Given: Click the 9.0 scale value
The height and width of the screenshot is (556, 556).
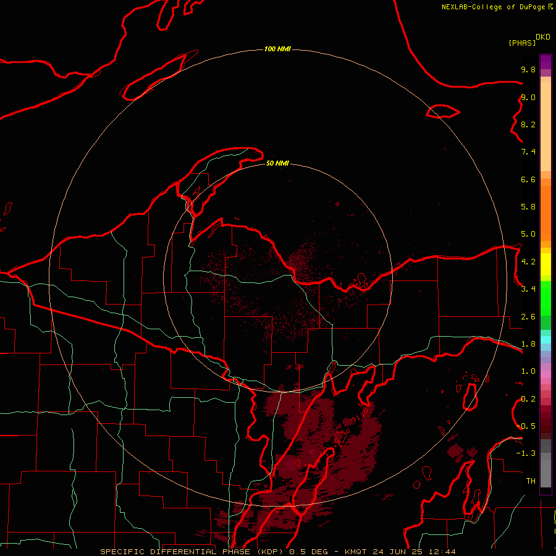Looking at the screenshot, I should [528, 97].
